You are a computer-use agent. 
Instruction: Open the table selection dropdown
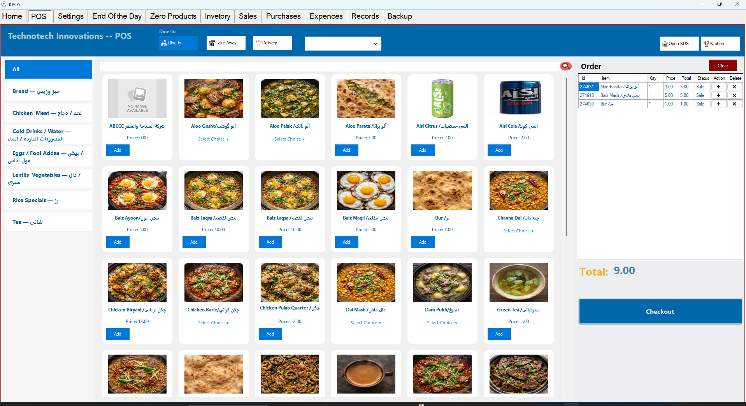(x=343, y=44)
